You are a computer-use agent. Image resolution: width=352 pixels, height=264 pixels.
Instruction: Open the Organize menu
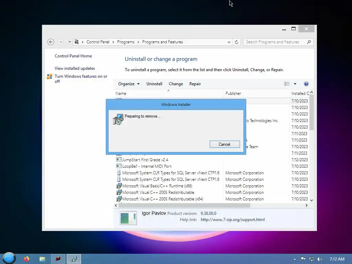(129, 84)
